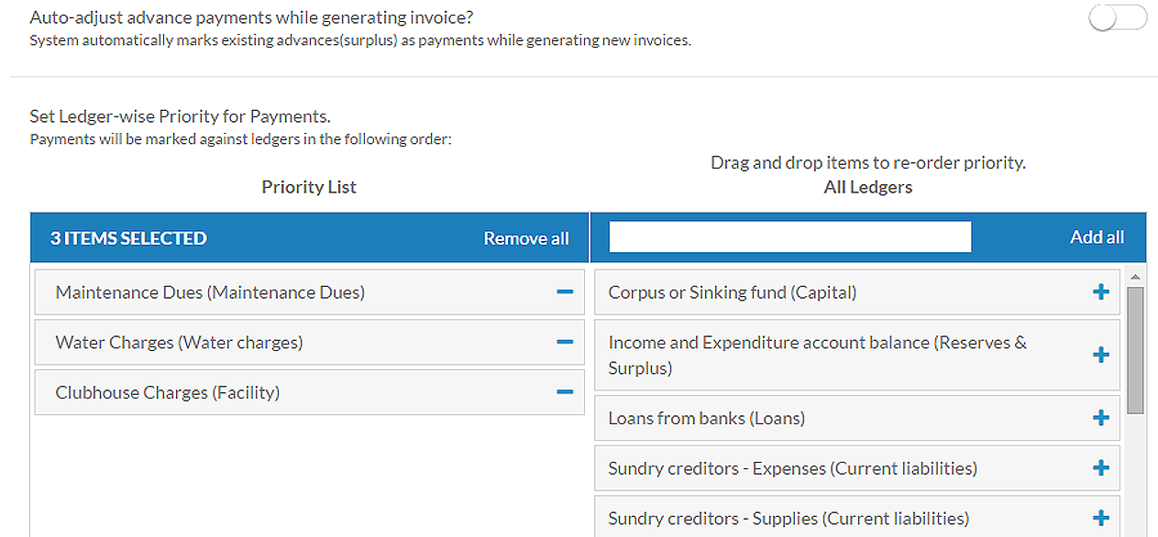The image size is (1158, 537).
Task: Add Corpus or Sinking fund ledger
Action: [x=1101, y=292]
